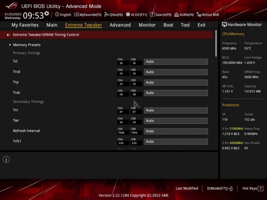
Task: Click the DRAM Freq. 3600 MHz value
Action: pos(251,77)
